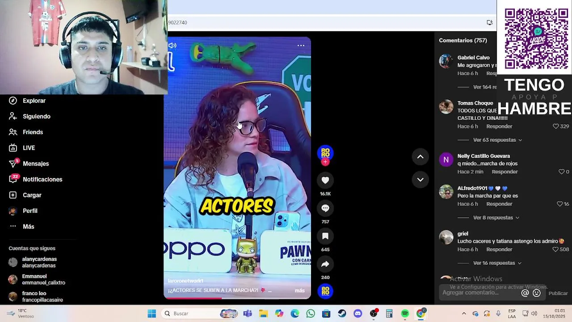Open laroronetwork1 creator username

(185, 281)
